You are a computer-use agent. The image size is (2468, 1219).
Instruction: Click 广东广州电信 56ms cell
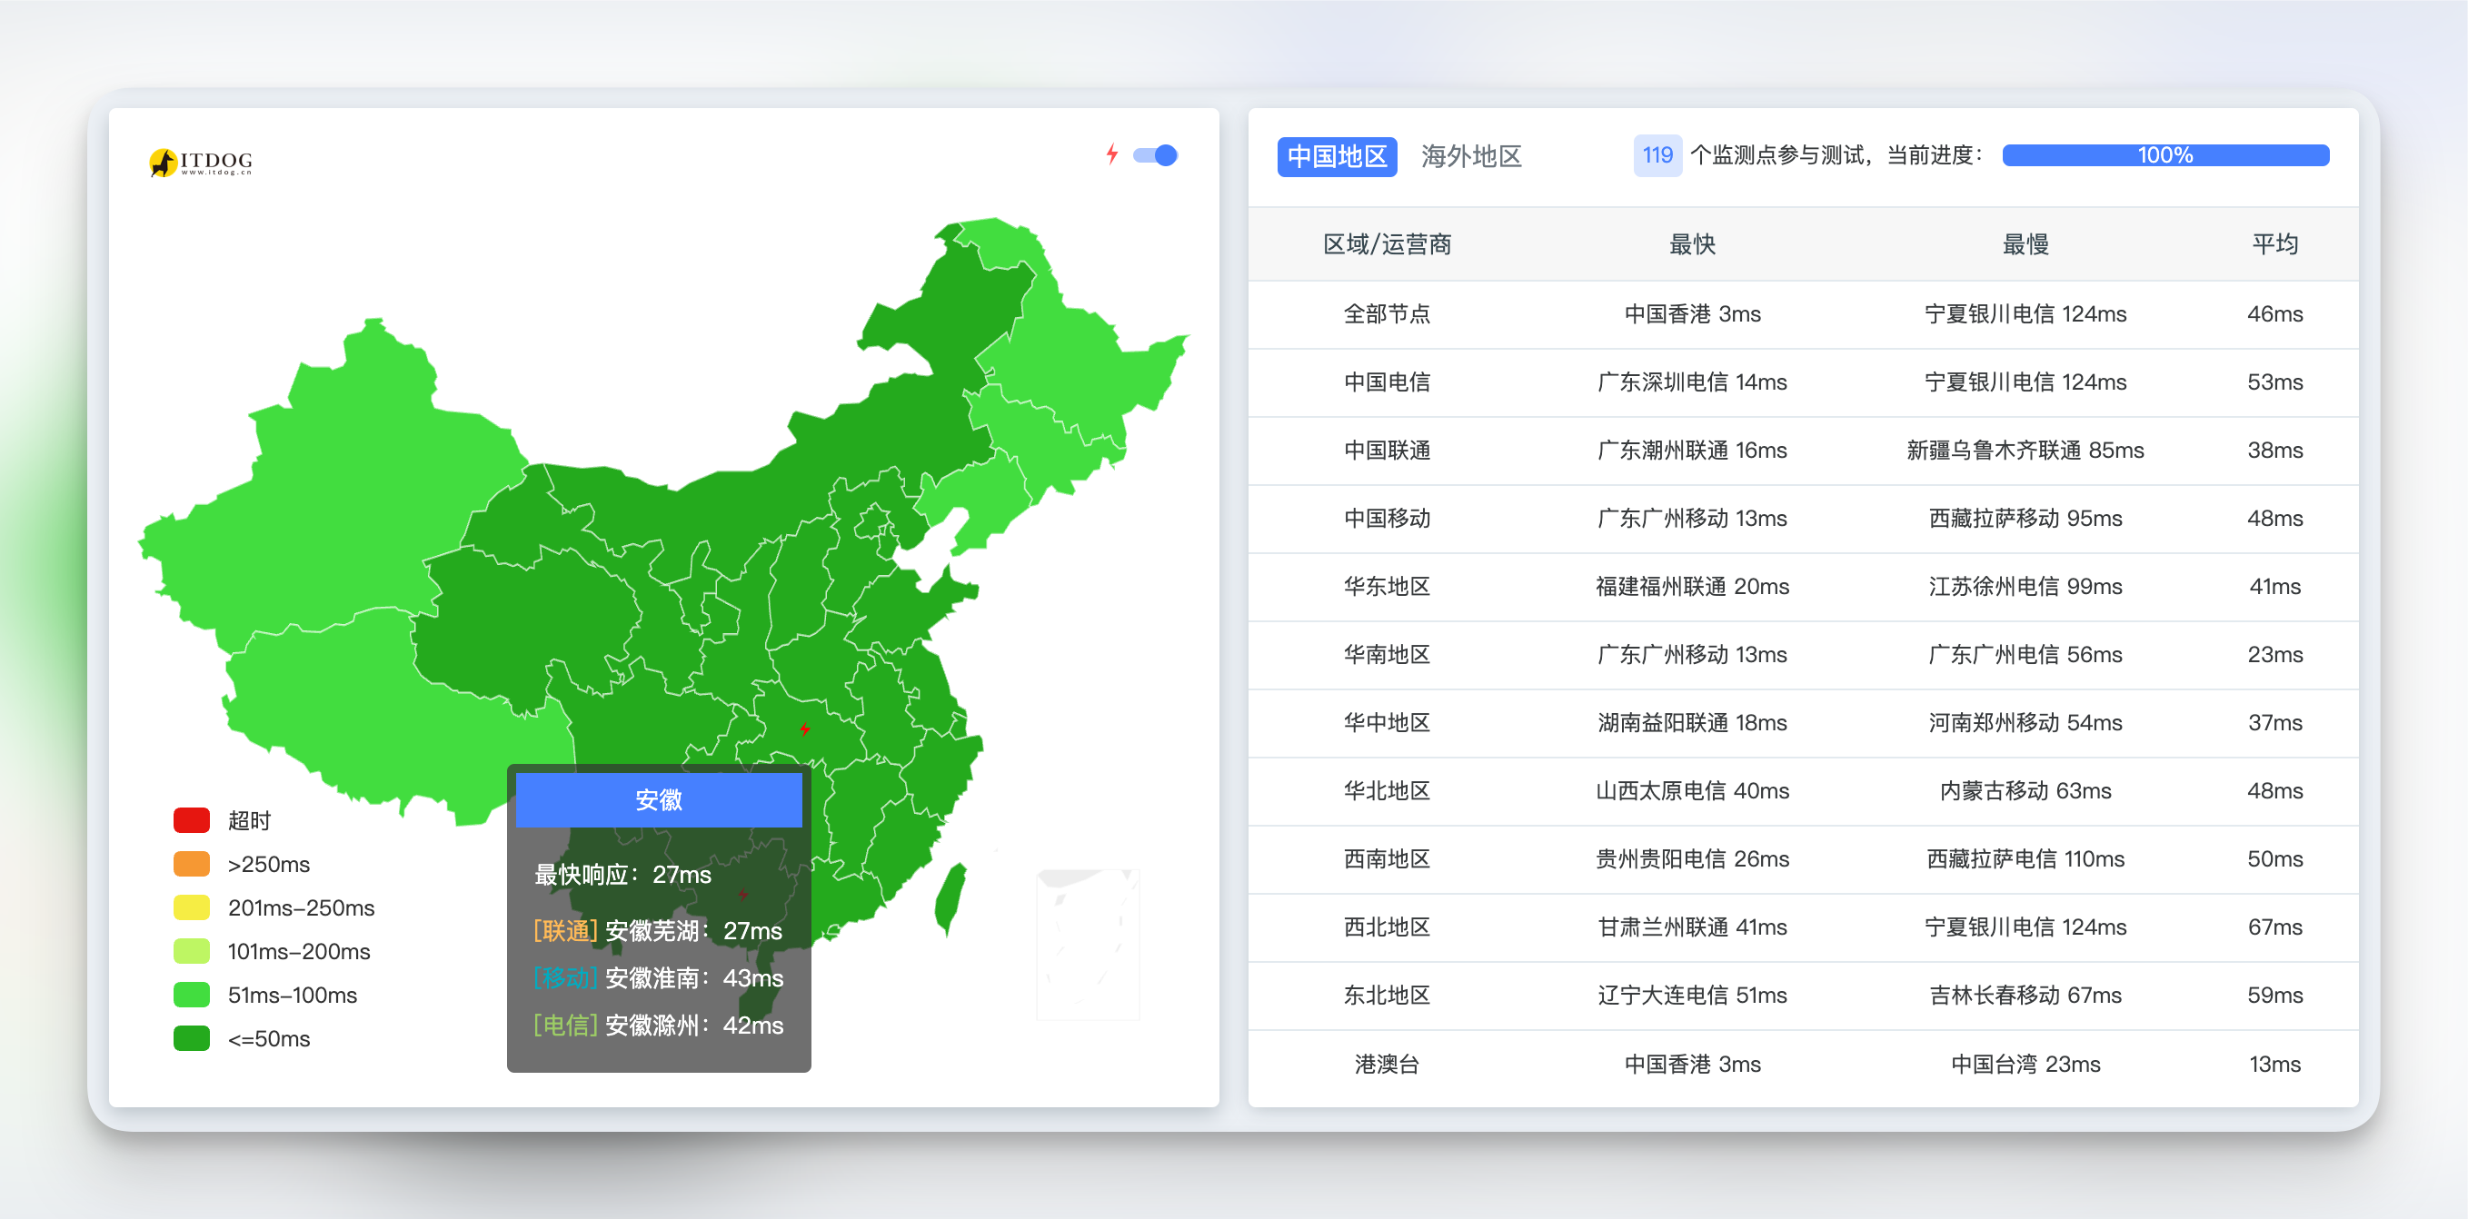coord(2025,654)
